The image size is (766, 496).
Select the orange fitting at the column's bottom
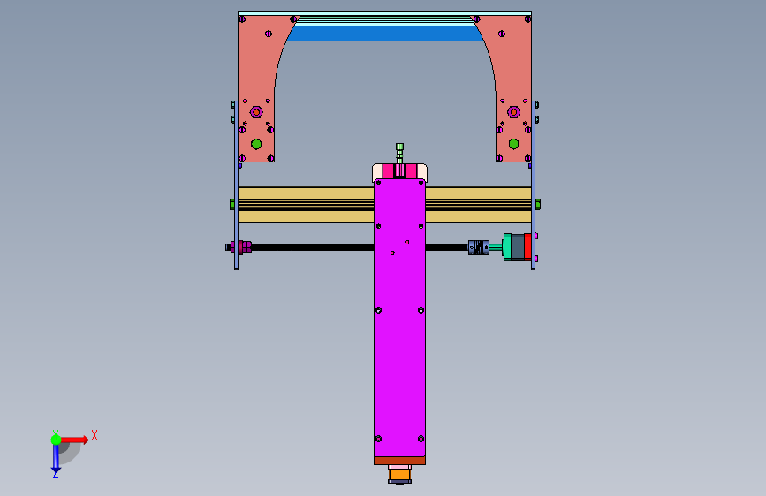click(x=399, y=474)
